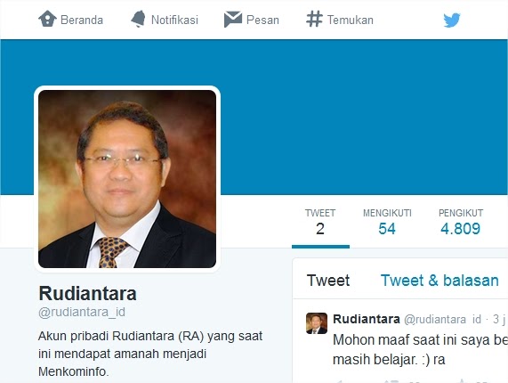This screenshot has height=383, width=508.
Task: Click the Pesan envelope icon
Action: point(232,19)
